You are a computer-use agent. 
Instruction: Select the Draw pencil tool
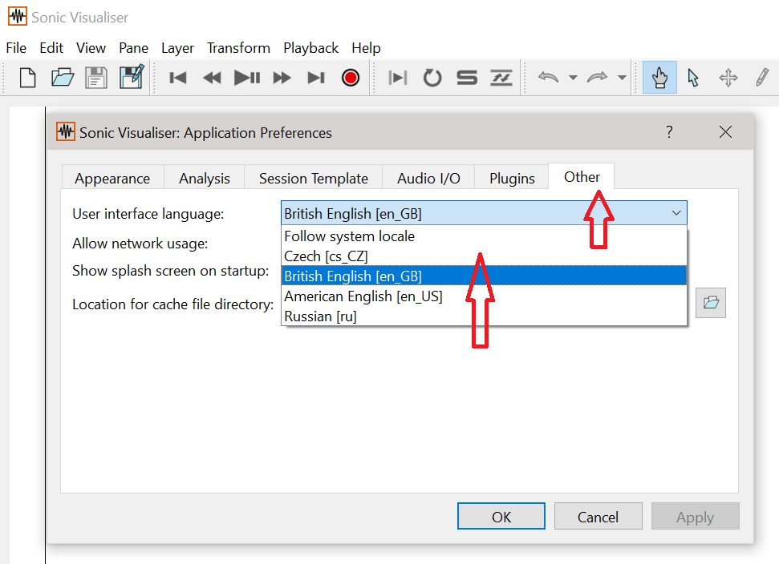point(762,78)
